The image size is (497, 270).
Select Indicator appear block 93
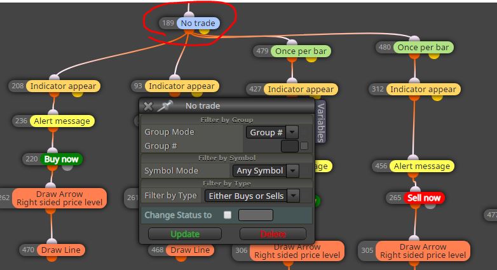pos(182,86)
